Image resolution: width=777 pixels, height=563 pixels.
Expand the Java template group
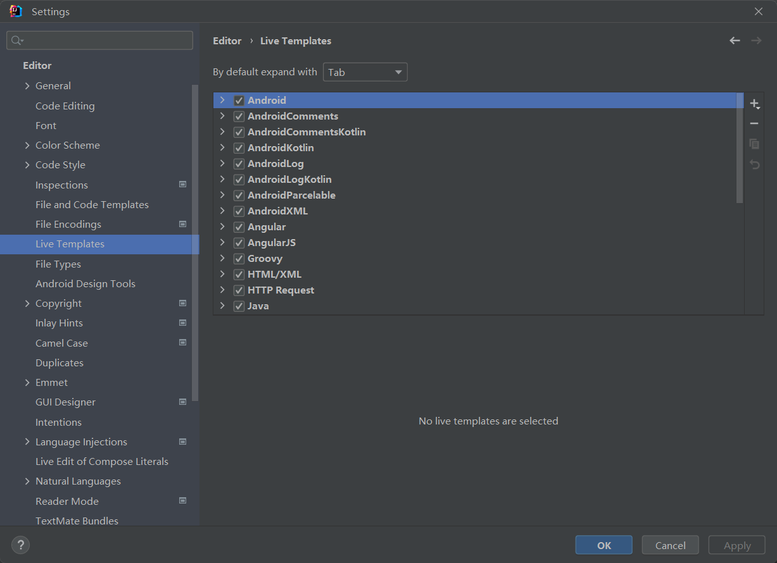[222, 306]
